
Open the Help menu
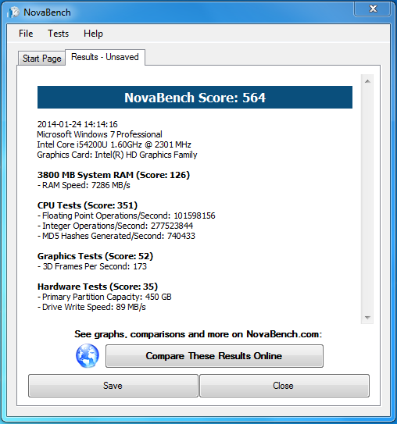[93, 34]
